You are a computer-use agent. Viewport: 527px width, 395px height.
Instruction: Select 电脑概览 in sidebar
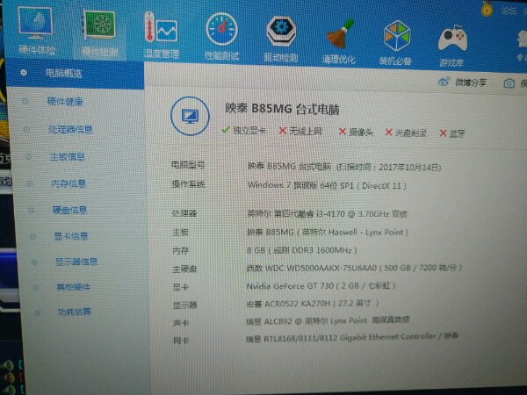[63, 73]
